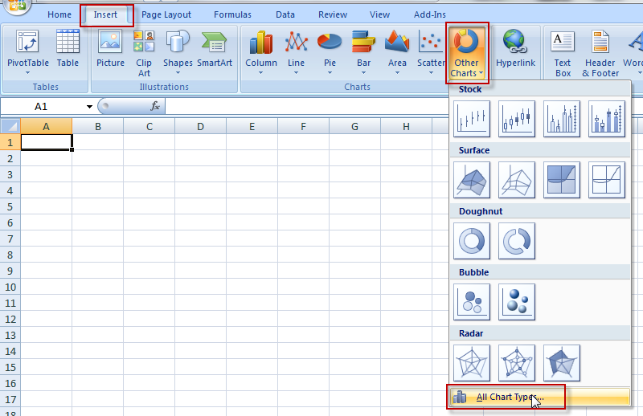Screen dimensions: 643x416
Task: Choose the Volume-High-Low-Close stock chart
Action: tap(562, 119)
